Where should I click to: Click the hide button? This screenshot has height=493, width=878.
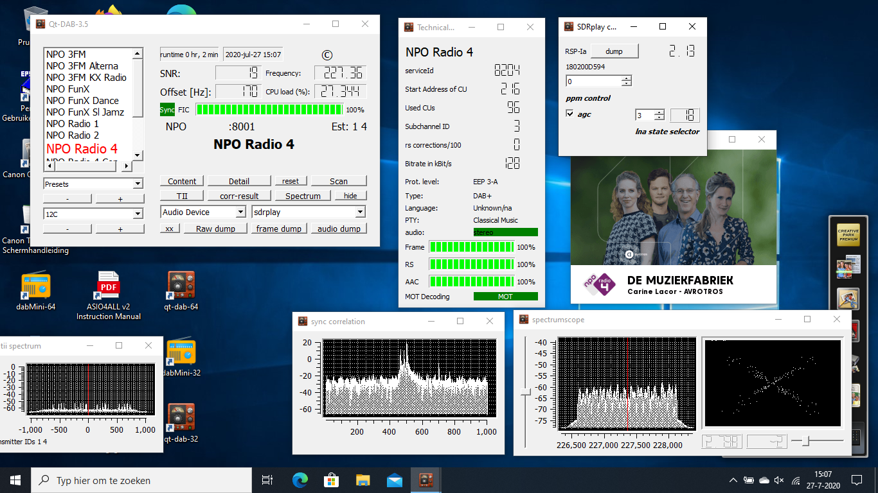pos(350,196)
